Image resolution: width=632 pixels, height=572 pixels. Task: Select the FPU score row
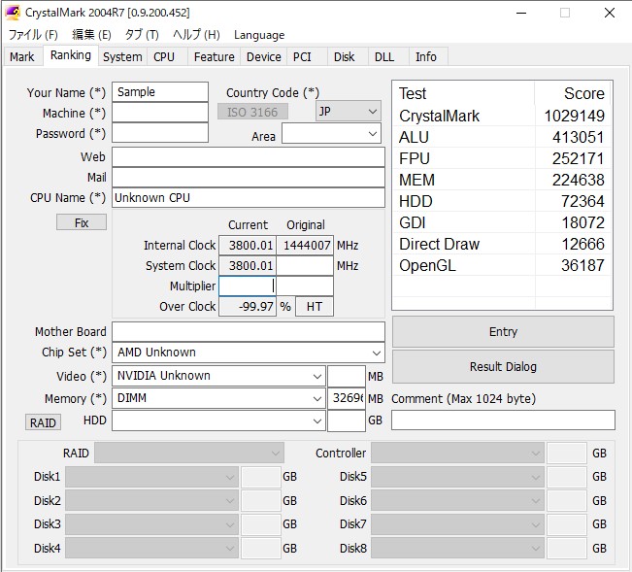pyautogui.click(x=502, y=159)
